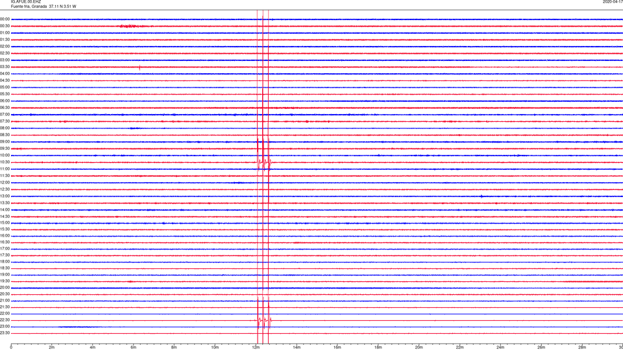Pick the 02:30 time label
The width and height of the screenshot is (623, 350).
(5, 53)
